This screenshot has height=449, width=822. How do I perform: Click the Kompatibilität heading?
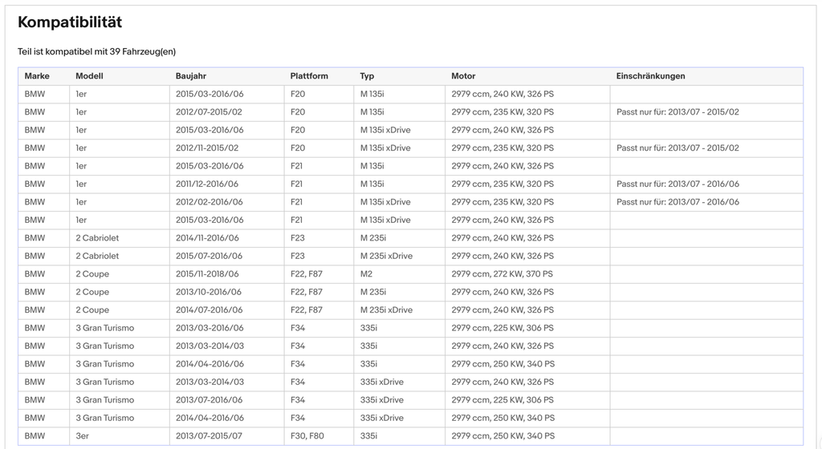point(70,22)
